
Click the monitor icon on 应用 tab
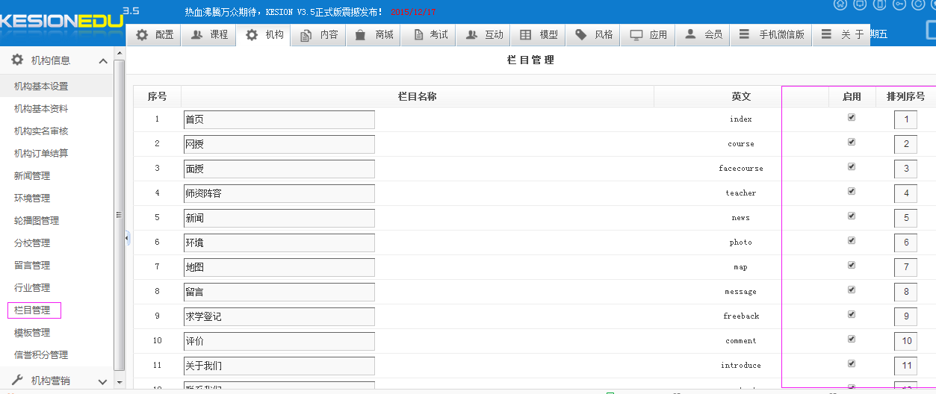(x=636, y=35)
